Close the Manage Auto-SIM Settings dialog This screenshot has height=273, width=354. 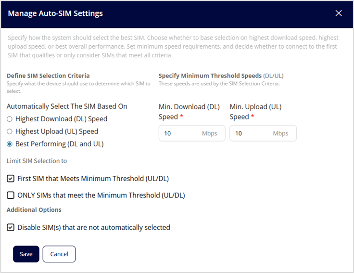tap(339, 13)
